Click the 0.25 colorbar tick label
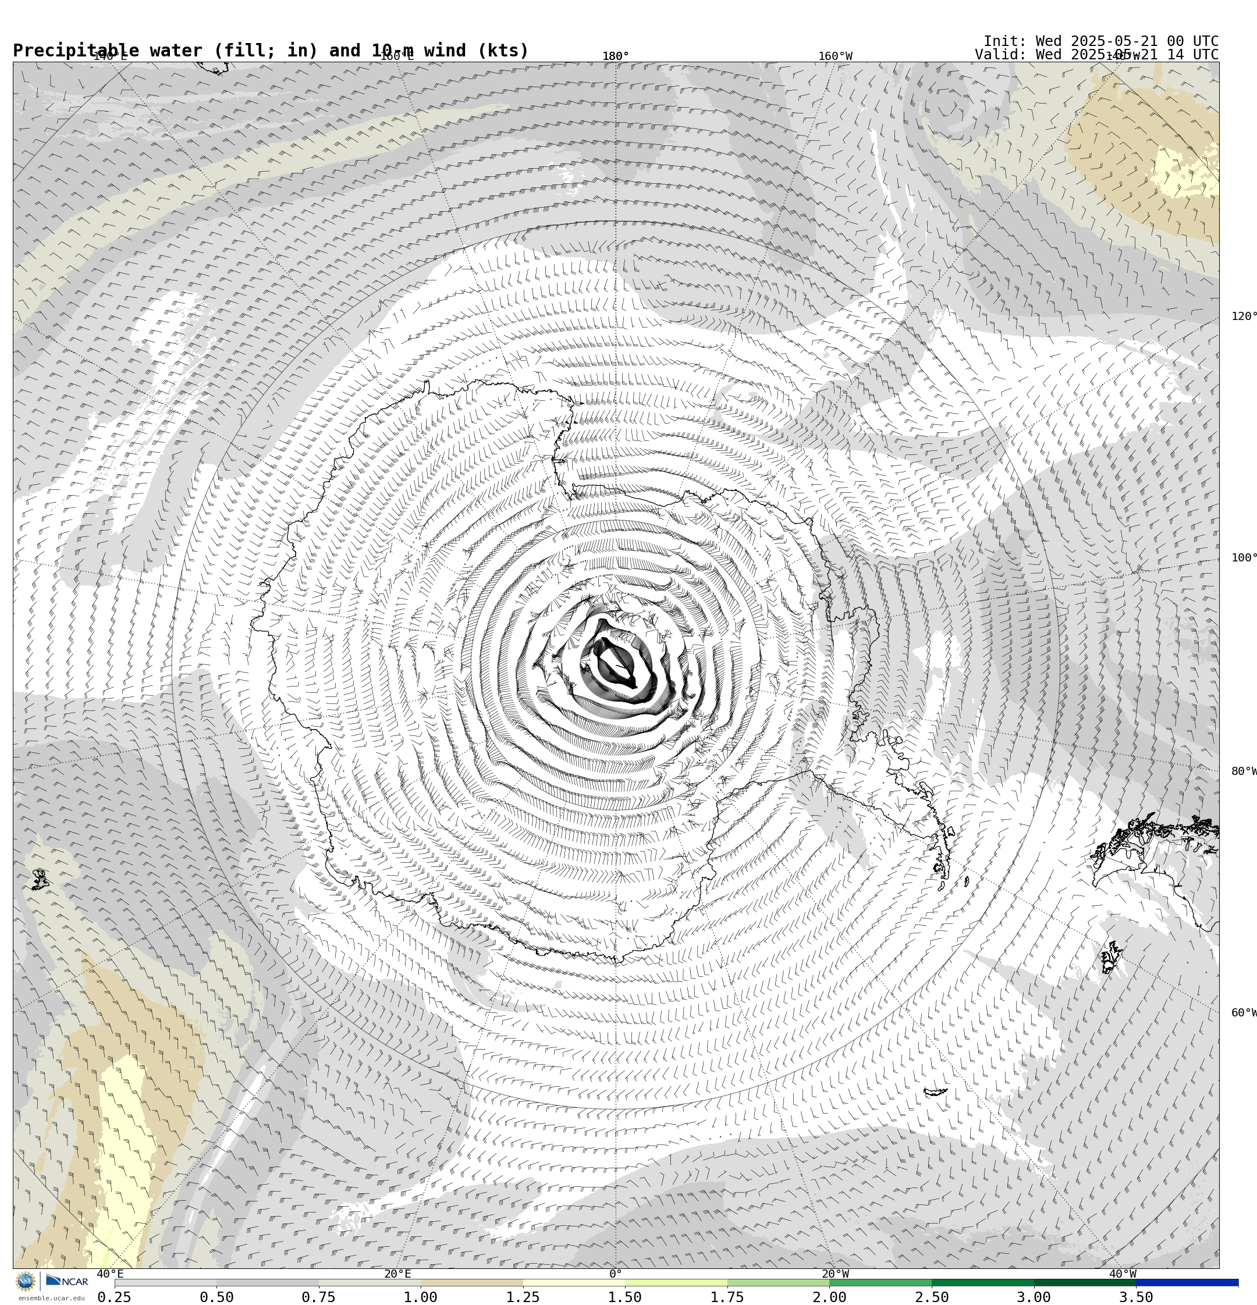Image resolution: width=1257 pixels, height=1305 pixels. (x=115, y=1297)
